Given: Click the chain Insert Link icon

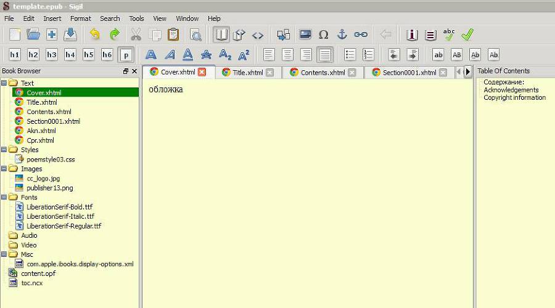Looking at the screenshot, I should click(x=361, y=34).
